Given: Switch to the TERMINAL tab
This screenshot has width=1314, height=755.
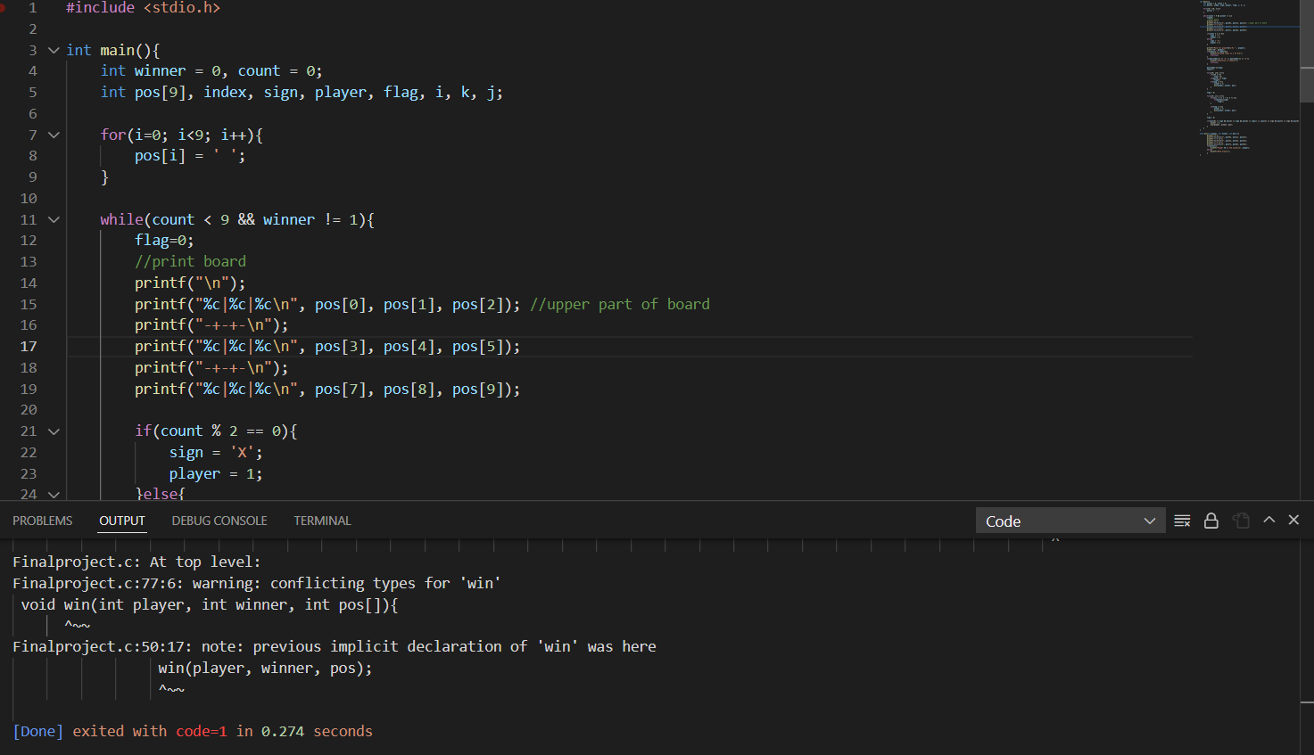Looking at the screenshot, I should point(322,521).
